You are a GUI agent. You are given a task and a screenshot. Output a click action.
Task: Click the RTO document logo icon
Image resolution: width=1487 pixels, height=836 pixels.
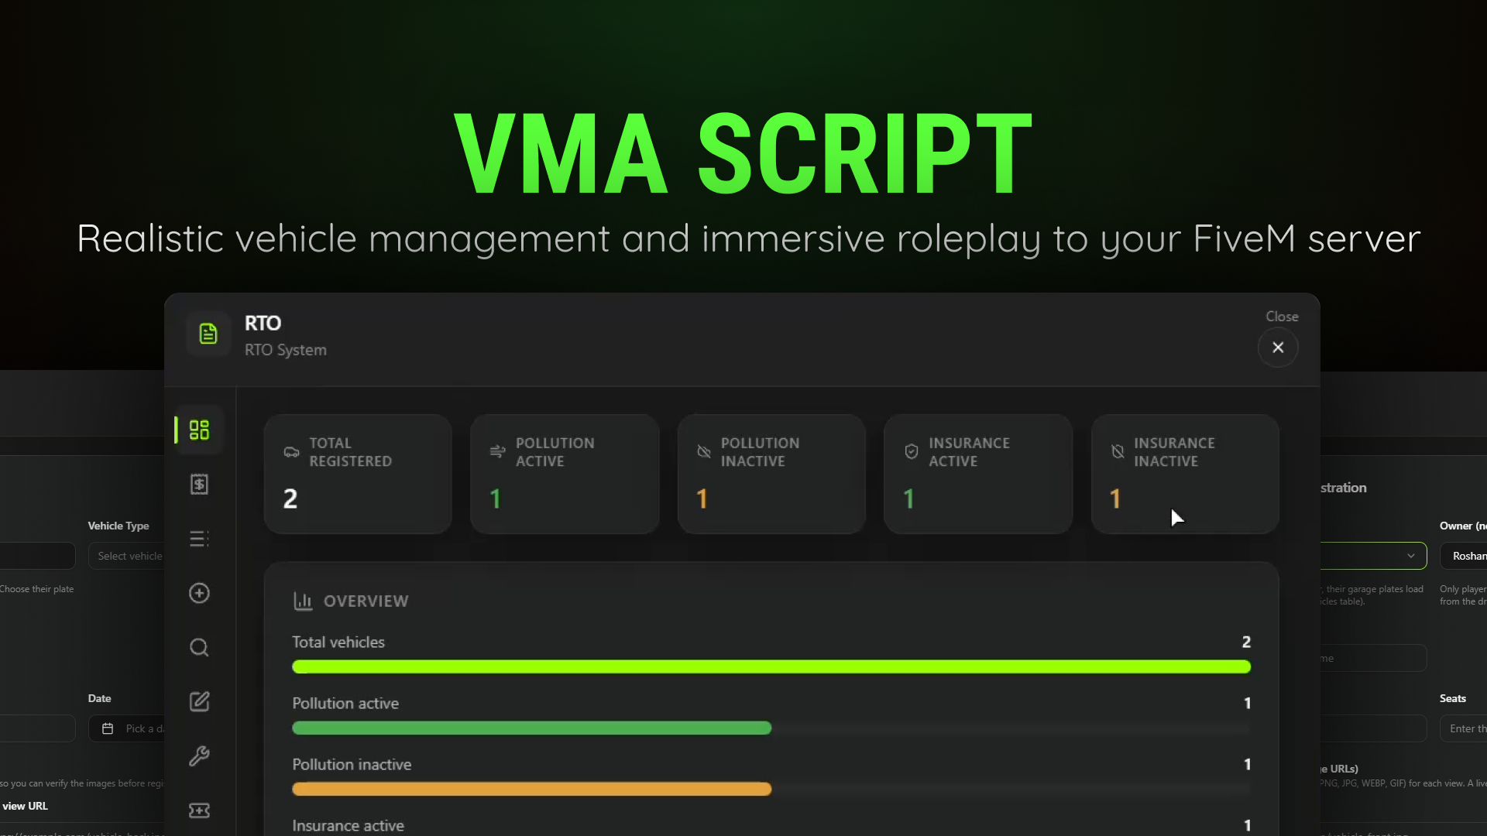(x=208, y=334)
